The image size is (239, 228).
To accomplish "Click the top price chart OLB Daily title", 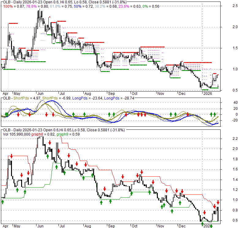I will coord(65,2).
